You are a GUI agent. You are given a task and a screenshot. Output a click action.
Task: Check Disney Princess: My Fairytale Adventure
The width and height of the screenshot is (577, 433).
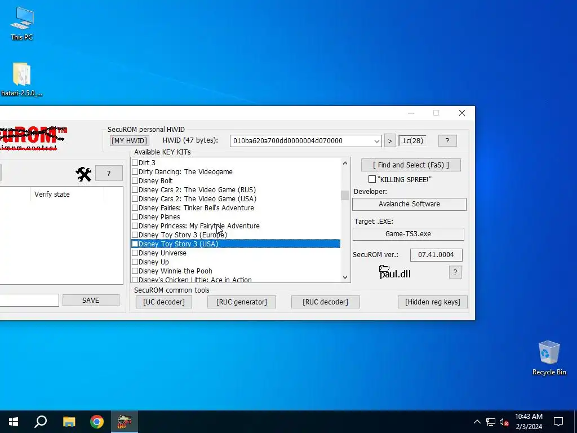[x=135, y=226]
